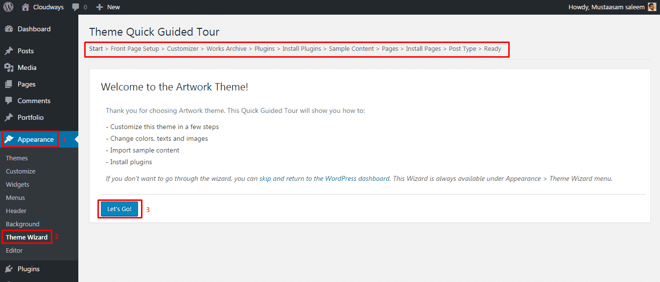
Task: Expand the Appearance menu
Action: coord(35,139)
